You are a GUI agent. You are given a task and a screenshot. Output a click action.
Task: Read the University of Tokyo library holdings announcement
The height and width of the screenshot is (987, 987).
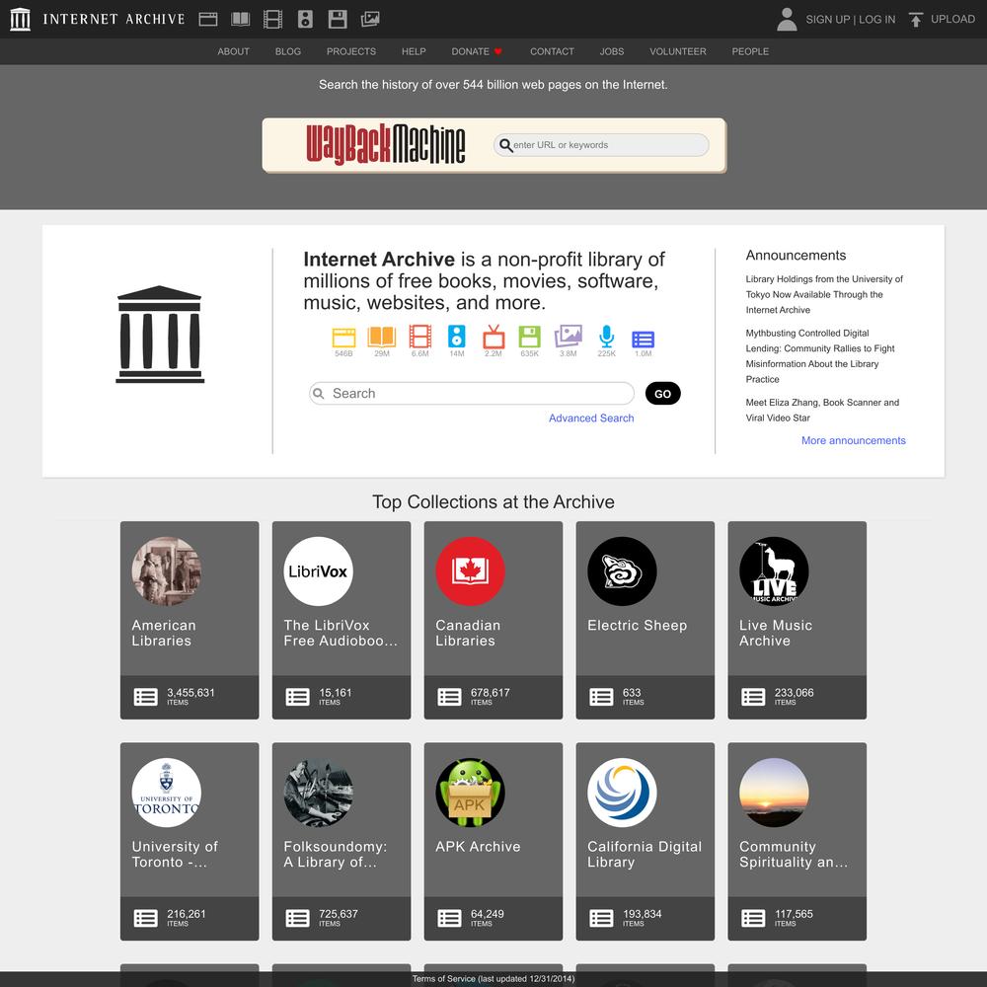pos(824,294)
